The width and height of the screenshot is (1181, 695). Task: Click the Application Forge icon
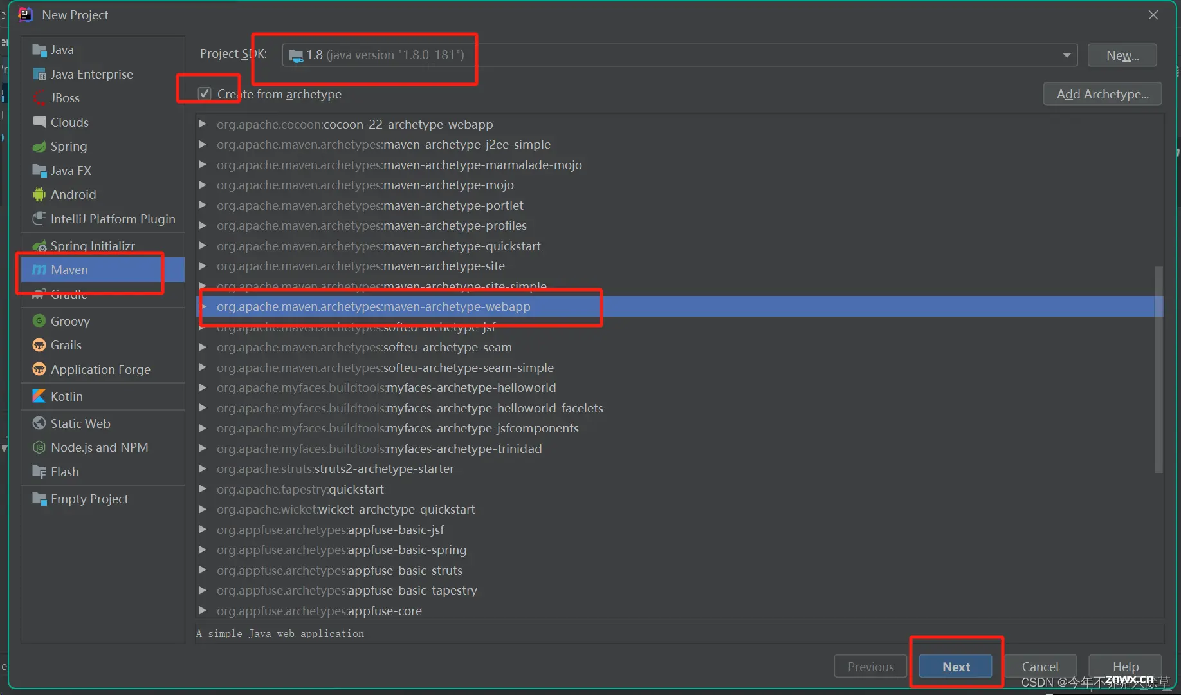pyautogui.click(x=39, y=369)
